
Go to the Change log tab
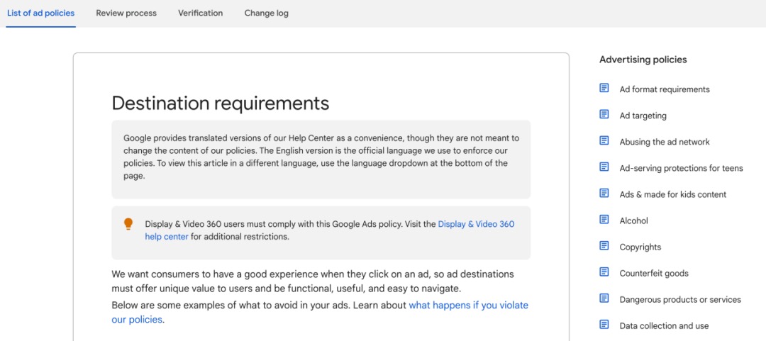[266, 13]
